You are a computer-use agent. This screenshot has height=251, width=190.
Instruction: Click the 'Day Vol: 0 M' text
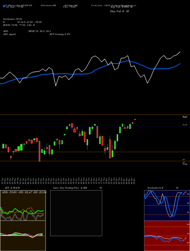119,11
